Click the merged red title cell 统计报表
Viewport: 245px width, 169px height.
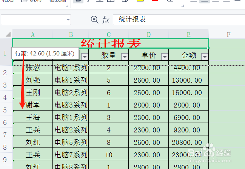point(111,43)
